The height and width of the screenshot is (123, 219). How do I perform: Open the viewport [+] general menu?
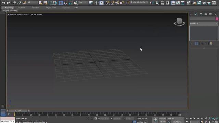pos(8,14)
